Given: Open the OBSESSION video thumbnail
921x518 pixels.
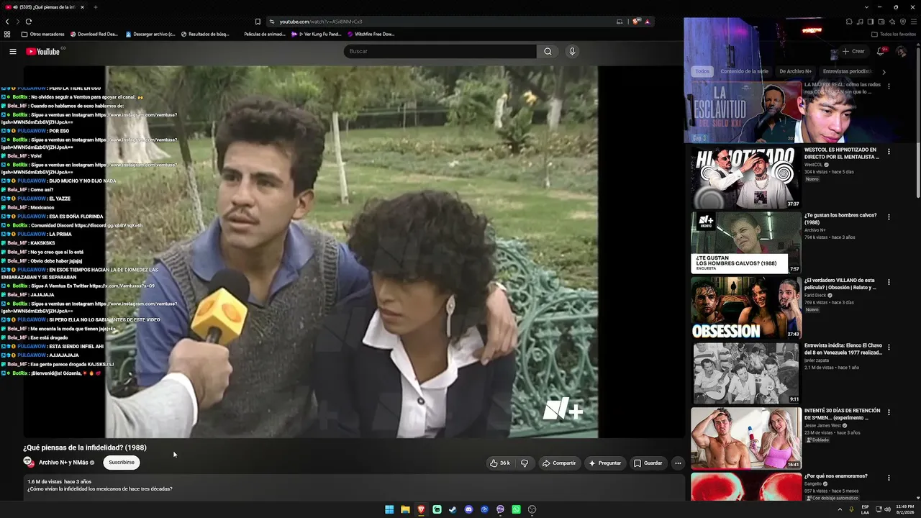Looking at the screenshot, I should coord(746,308).
